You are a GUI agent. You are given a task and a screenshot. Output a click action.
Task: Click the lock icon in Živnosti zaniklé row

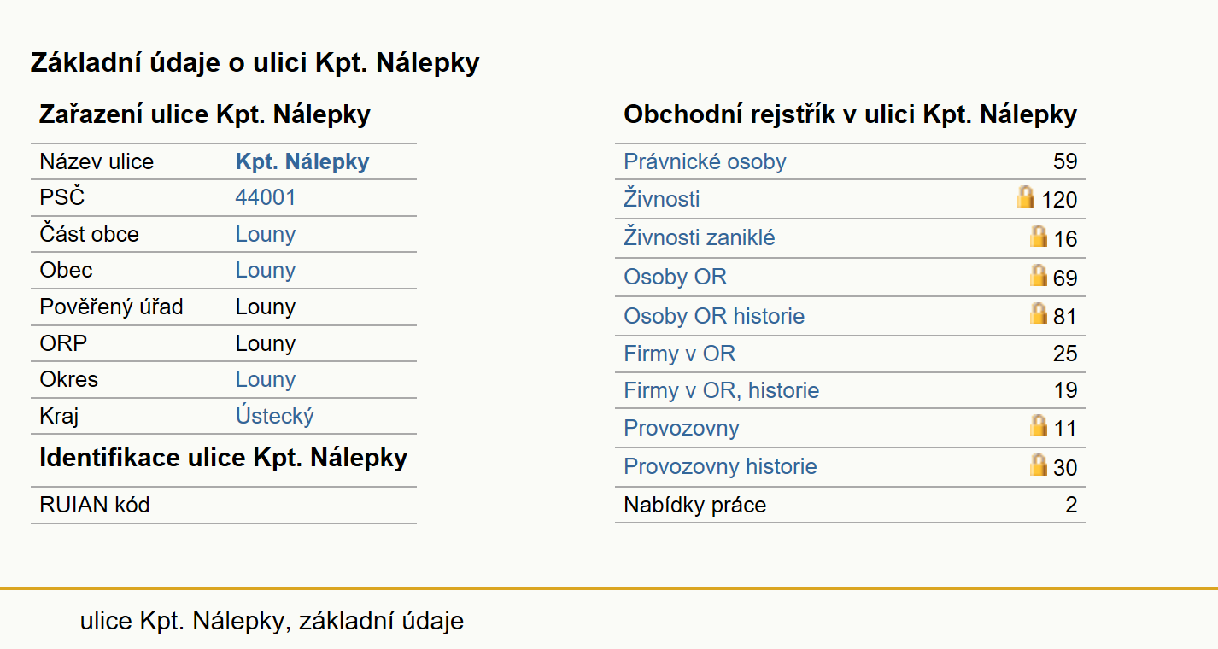click(x=1038, y=237)
